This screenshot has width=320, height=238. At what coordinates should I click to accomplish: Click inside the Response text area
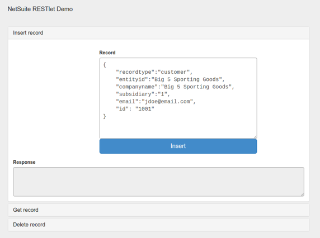tap(158, 182)
